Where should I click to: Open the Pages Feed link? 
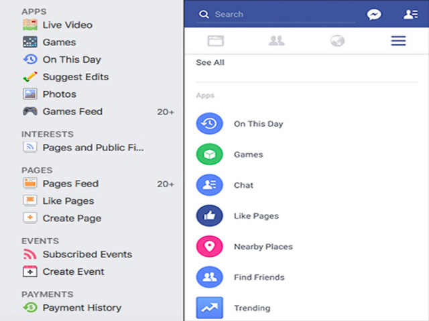70,184
